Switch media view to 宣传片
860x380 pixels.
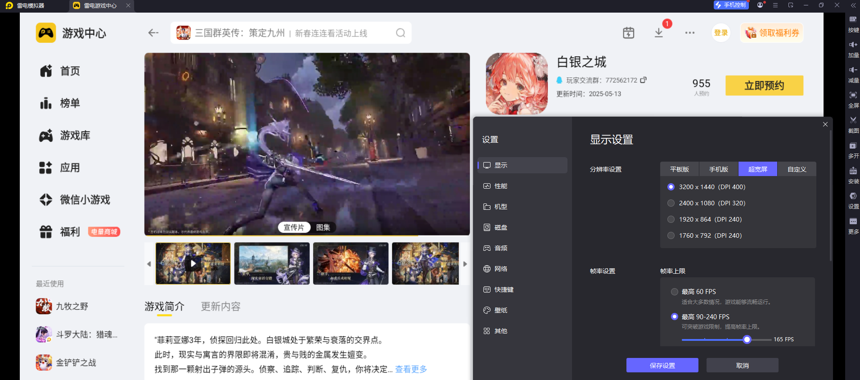click(x=294, y=227)
